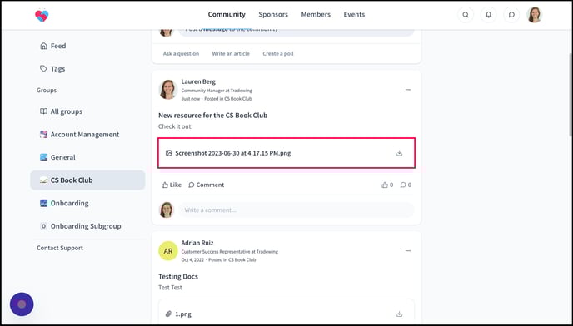Viewport: 573px width, 326px height.
Task: Click the heart logo icon
Action: [x=42, y=15]
